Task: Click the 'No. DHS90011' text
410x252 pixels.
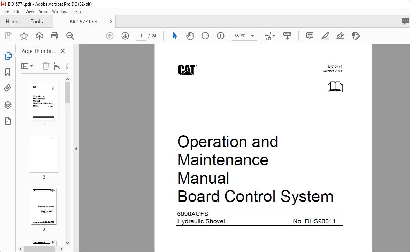Action: point(314,221)
